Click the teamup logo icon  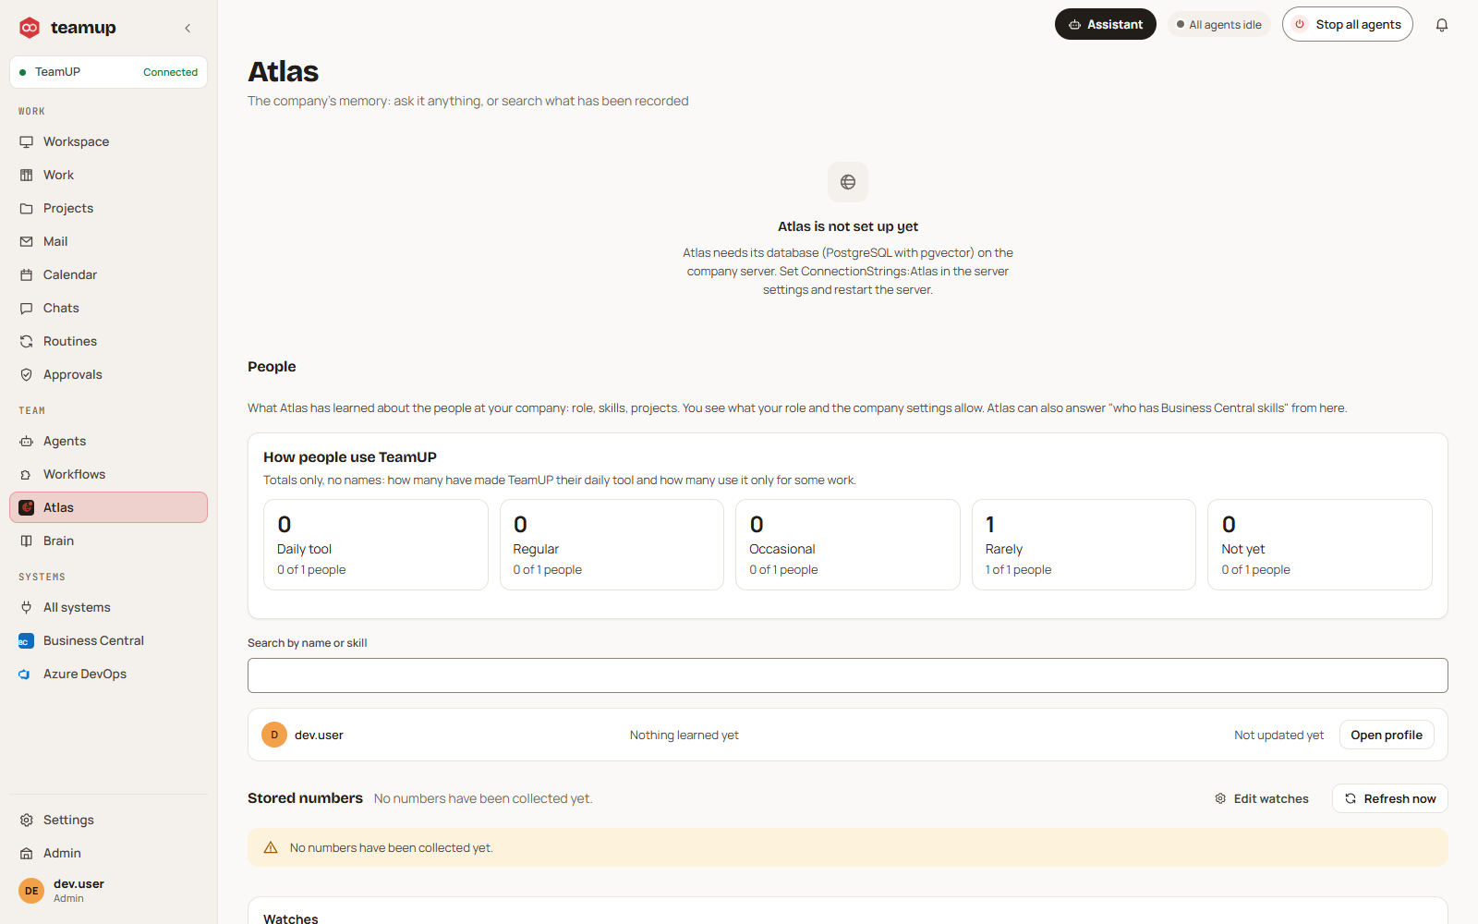tap(30, 28)
